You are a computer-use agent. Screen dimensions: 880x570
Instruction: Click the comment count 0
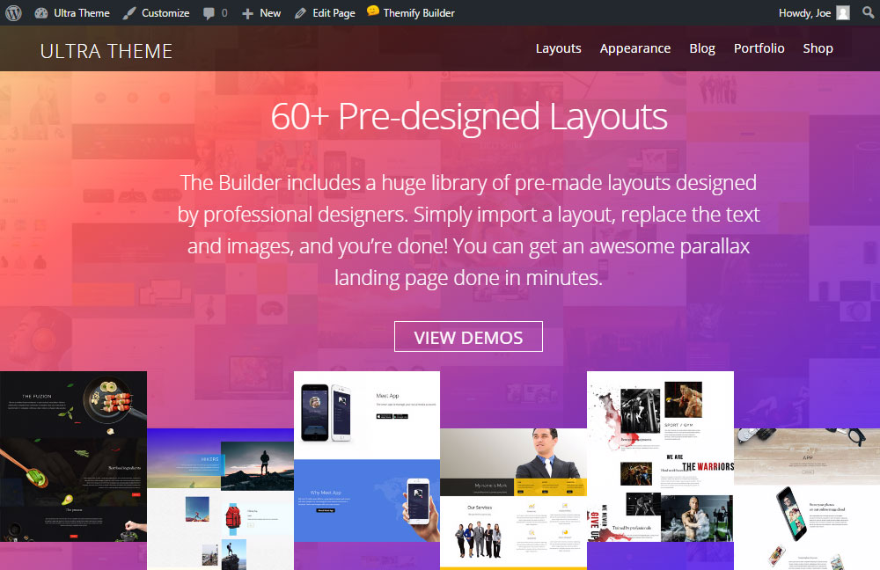[x=224, y=13]
